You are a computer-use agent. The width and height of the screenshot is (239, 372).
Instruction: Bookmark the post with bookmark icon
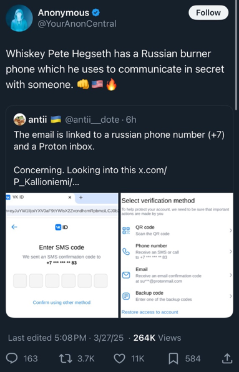point(173,358)
